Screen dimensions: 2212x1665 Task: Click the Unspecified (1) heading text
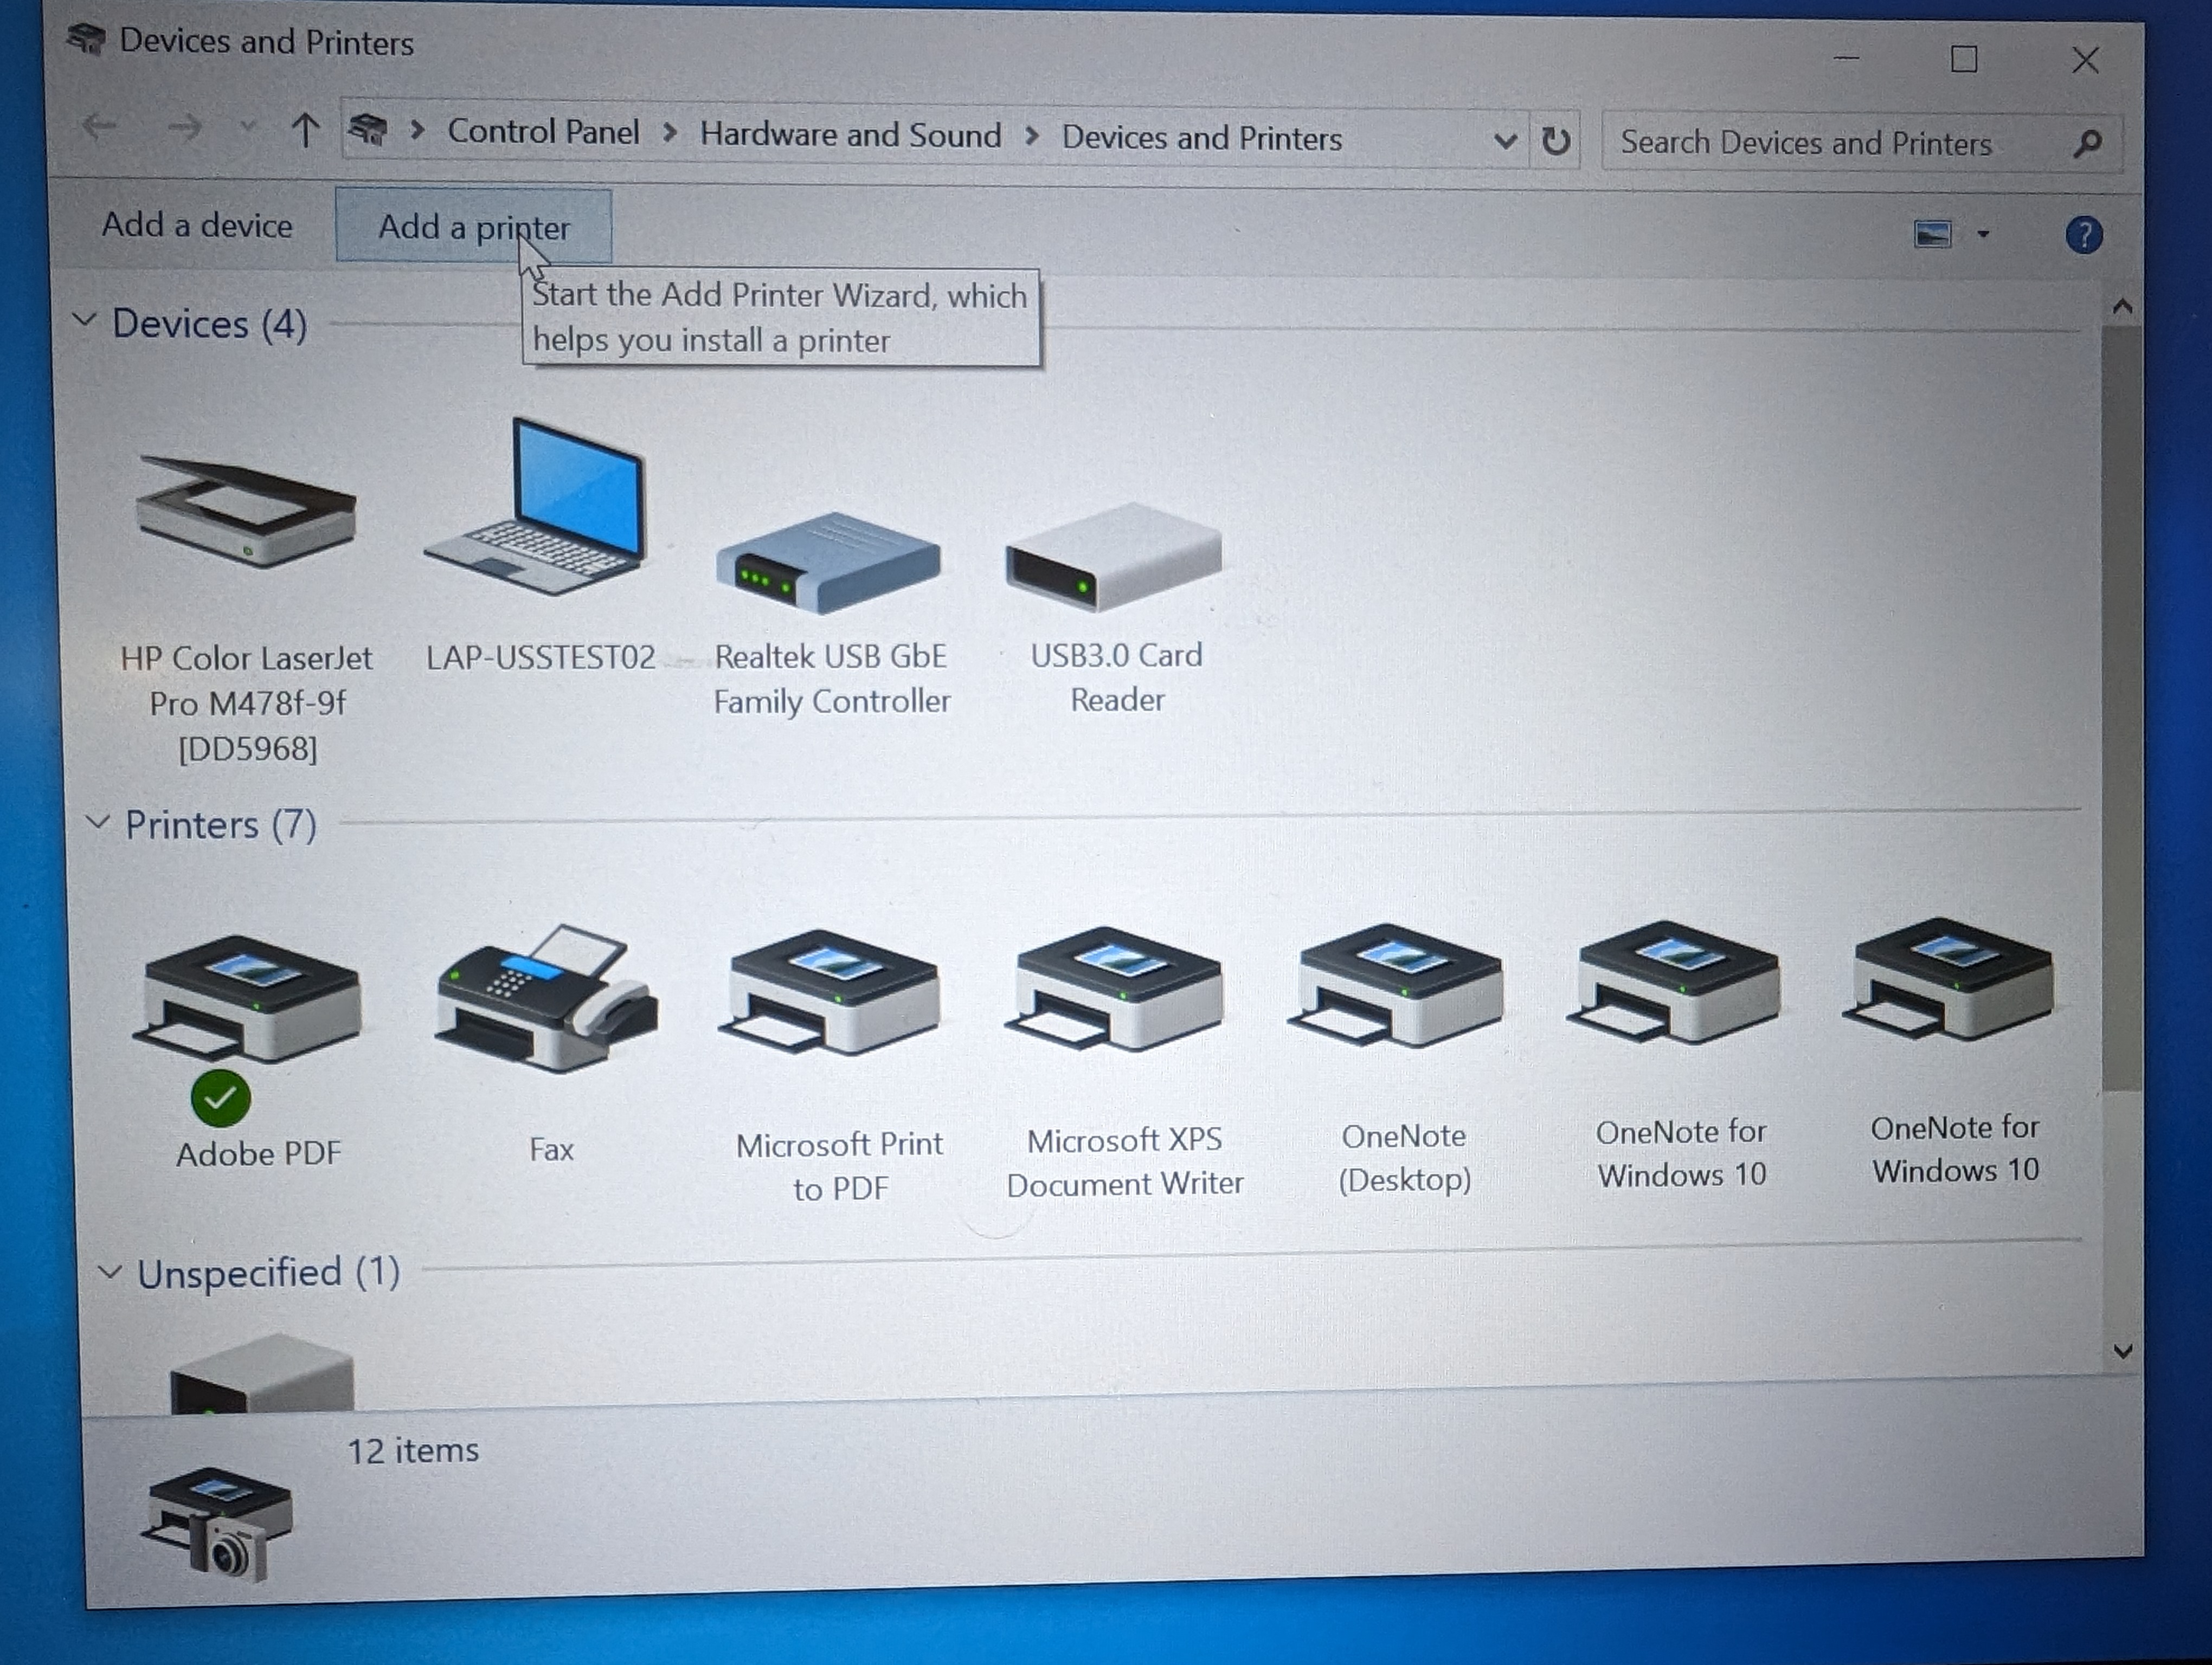(268, 1273)
